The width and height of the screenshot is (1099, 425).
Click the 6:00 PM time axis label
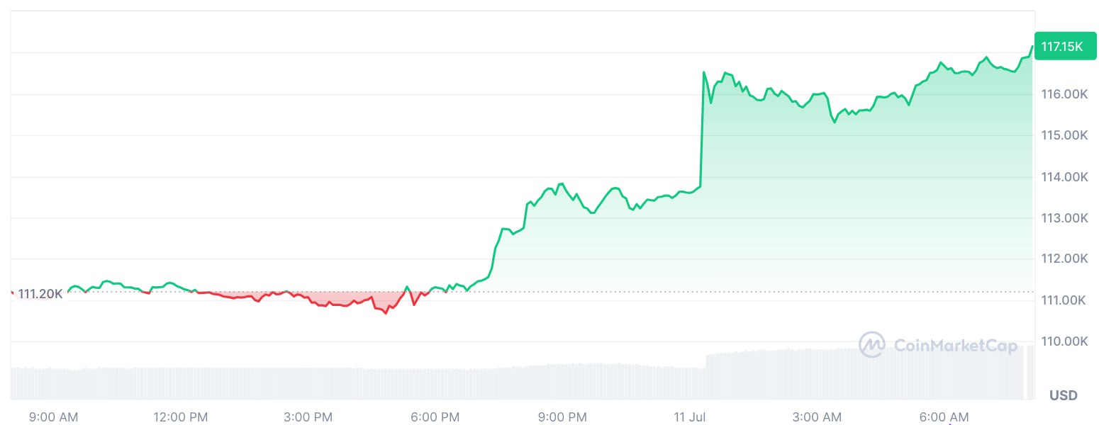(435, 417)
